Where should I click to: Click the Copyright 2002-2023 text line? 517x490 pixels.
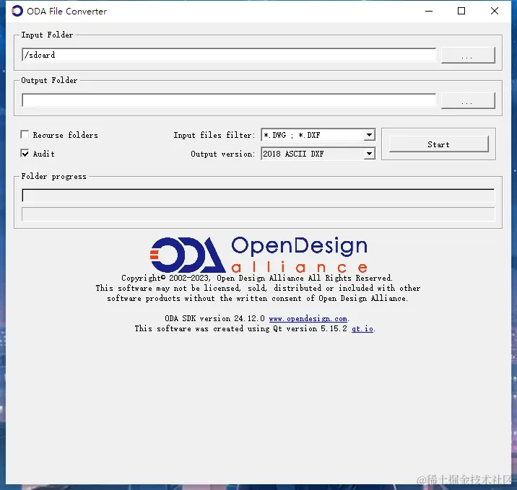(x=257, y=278)
